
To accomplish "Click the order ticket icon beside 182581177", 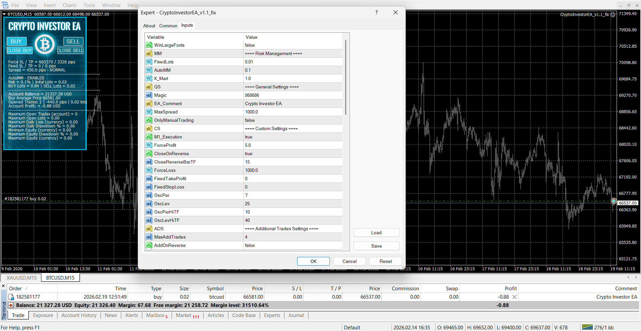I will click(x=11, y=297).
